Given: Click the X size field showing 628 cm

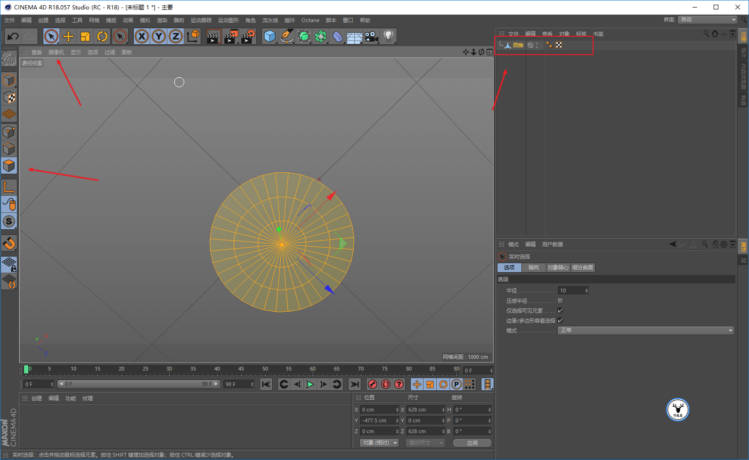Looking at the screenshot, I should [426, 410].
